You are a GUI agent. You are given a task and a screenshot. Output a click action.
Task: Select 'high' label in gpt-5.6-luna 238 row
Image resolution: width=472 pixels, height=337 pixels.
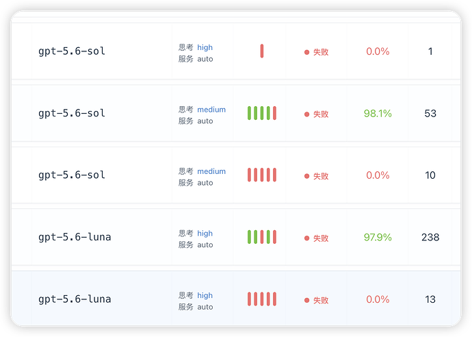tap(205, 234)
